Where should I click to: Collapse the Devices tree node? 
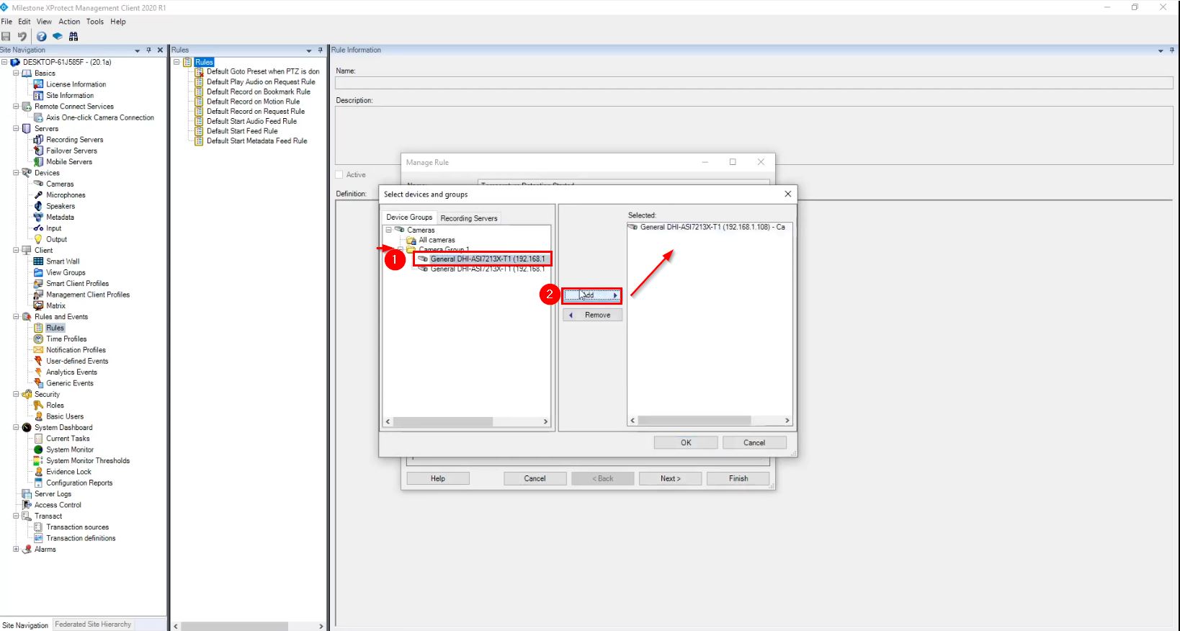pos(16,173)
